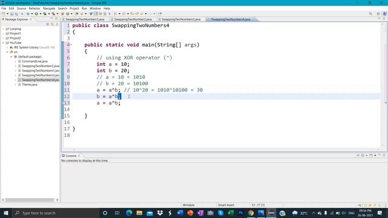Switch to SwappingTwoNumbers3.java tab
Viewport: 388px width, 218px height.
pyautogui.click(x=181, y=19)
